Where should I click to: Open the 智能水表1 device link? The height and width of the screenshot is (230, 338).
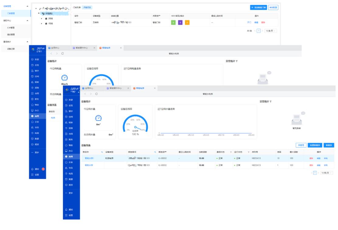coord(89,158)
